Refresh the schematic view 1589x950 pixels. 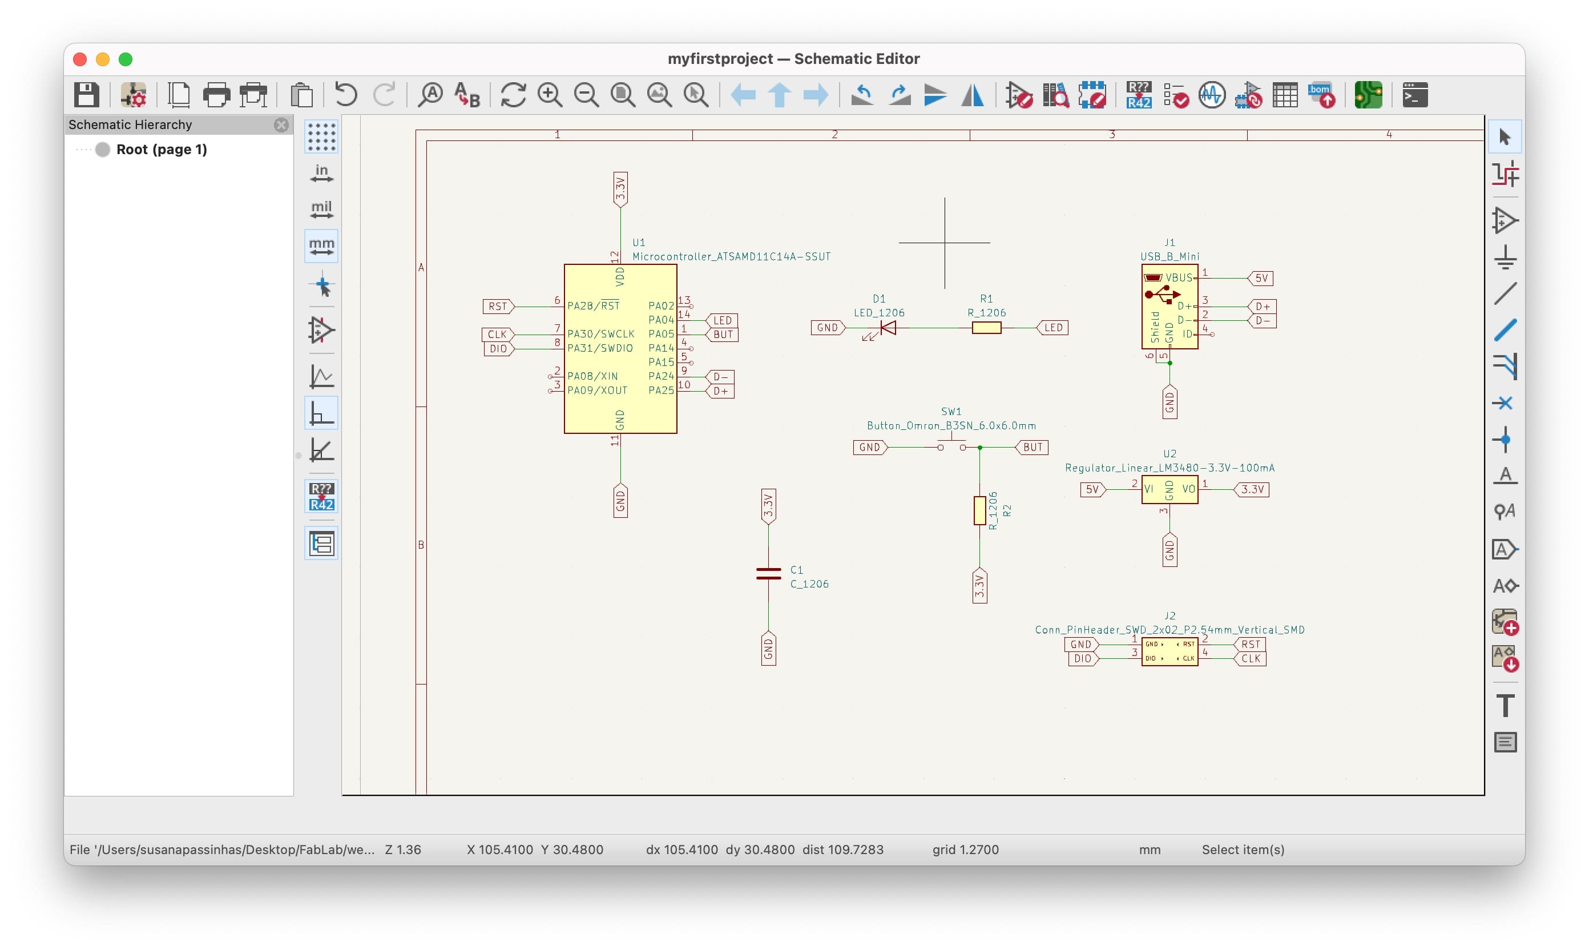click(x=513, y=95)
